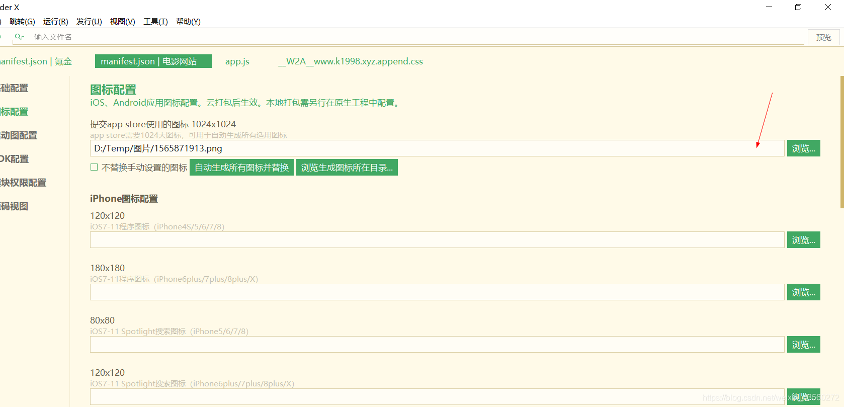Image resolution: width=844 pixels, height=407 pixels.
Task: Select 源码视图 in the sidebar
Action: coord(14,206)
